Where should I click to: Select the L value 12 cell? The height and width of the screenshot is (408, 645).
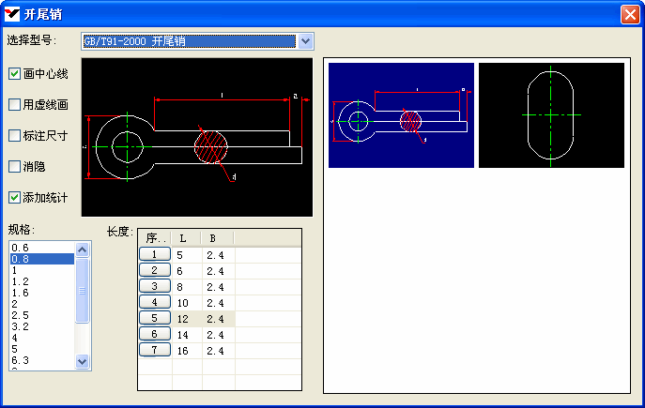(x=187, y=319)
